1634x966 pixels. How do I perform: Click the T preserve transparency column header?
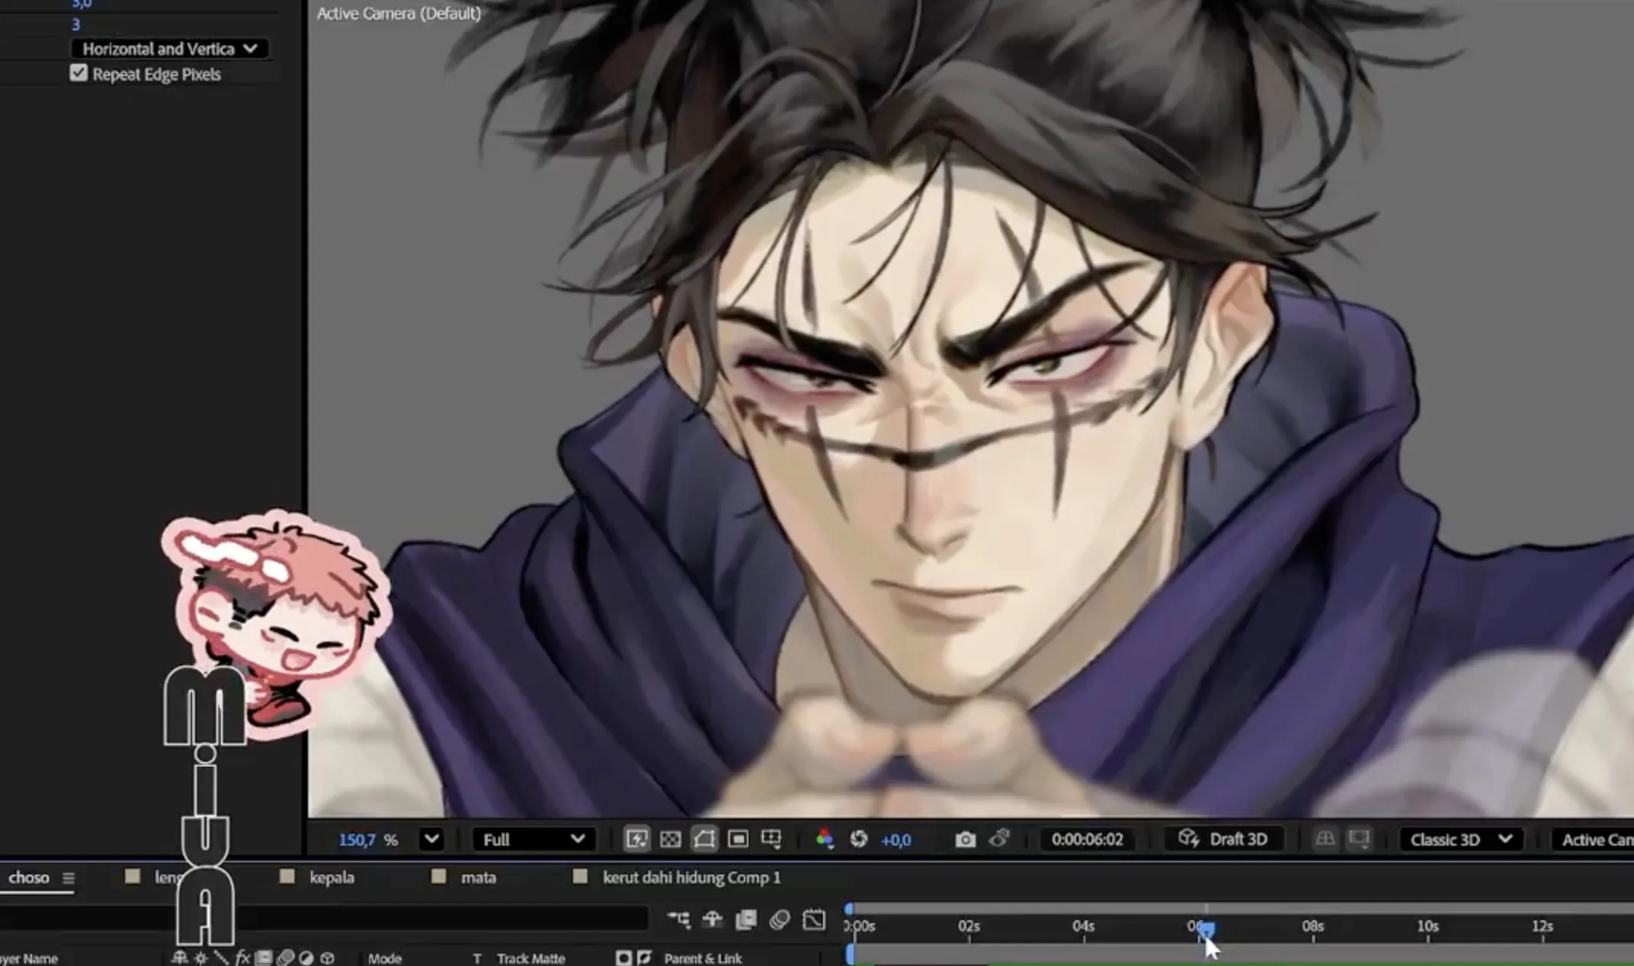point(477,958)
